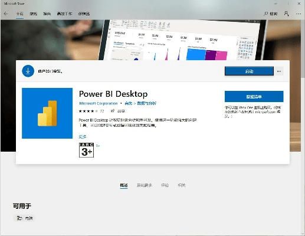Click the Wish list (愿望清单) button
This screenshot has width=305, height=236.
[x=254, y=97]
